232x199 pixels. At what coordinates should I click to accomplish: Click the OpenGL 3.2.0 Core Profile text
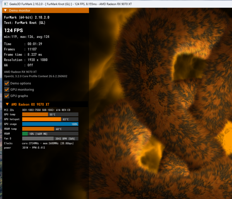pyautogui.click(x=36, y=76)
